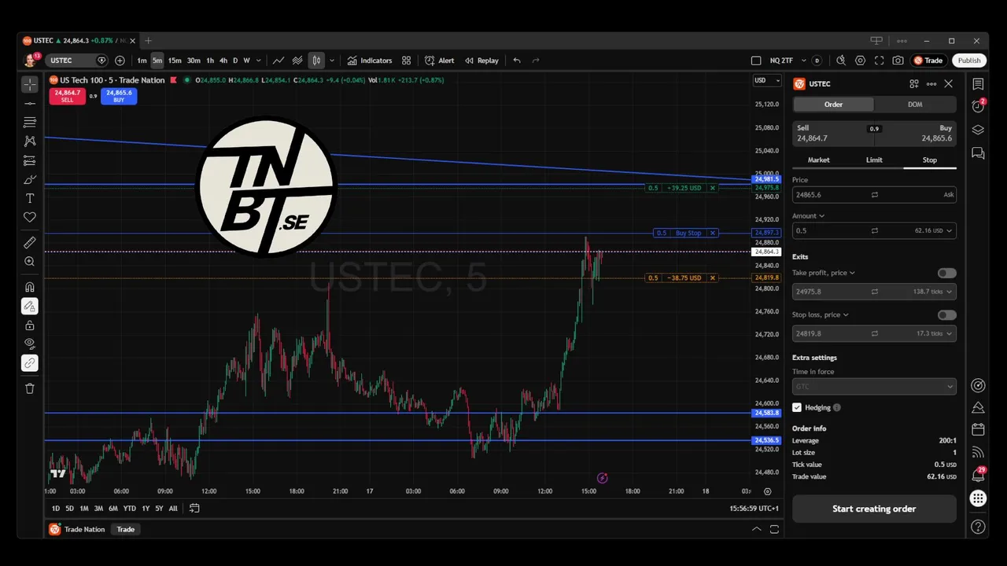1007x566 pixels.
Task: Select the trend line drawing tool
Action: pos(30,103)
